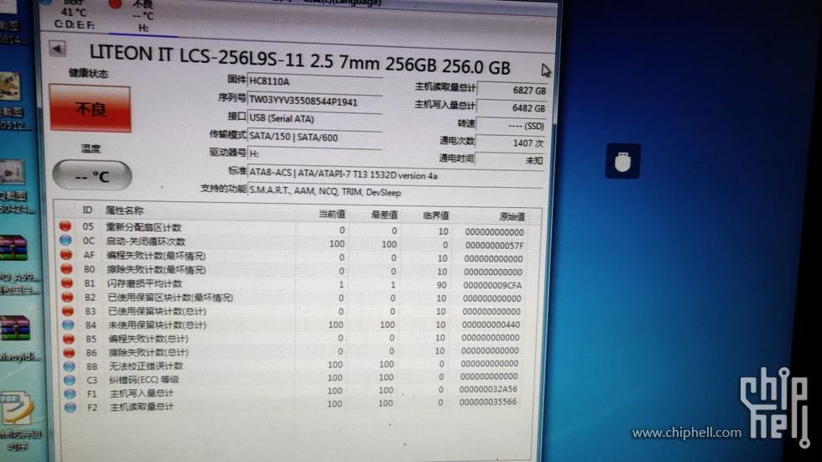Click the blue status dot for attribute B4
Screen dimensions: 822x462
point(68,324)
